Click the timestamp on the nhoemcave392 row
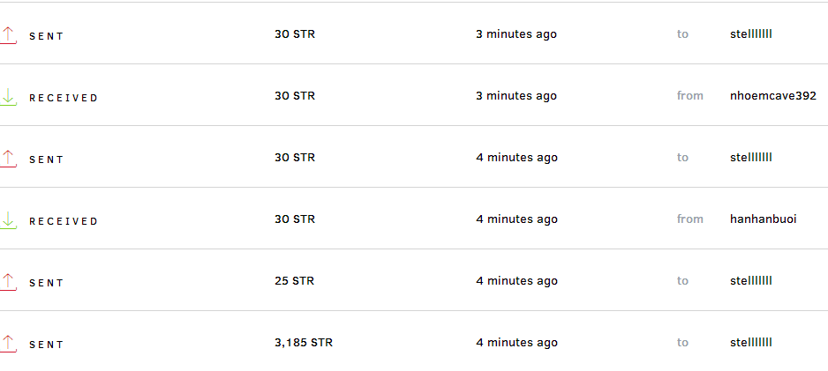 pyautogui.click(x=516, y=95)
